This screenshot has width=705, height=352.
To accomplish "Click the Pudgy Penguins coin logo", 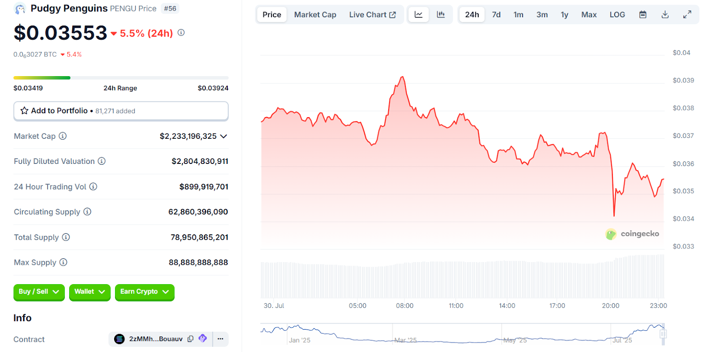I will pos(20,8).
